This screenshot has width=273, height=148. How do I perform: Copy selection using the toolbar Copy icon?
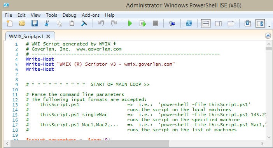pos(59,23)
